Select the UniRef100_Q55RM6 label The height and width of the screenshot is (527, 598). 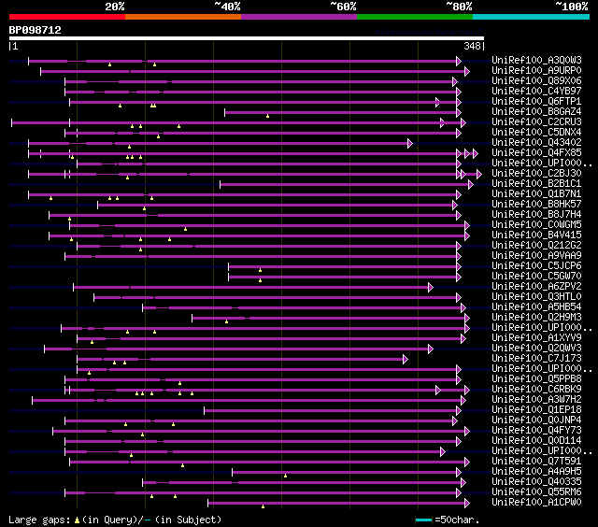[x=536, y=492]
